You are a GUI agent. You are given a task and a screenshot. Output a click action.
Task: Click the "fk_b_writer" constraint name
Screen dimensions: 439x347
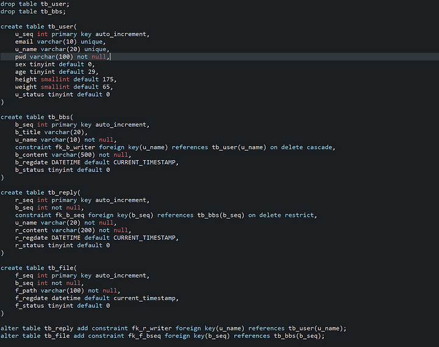point(75,148)
